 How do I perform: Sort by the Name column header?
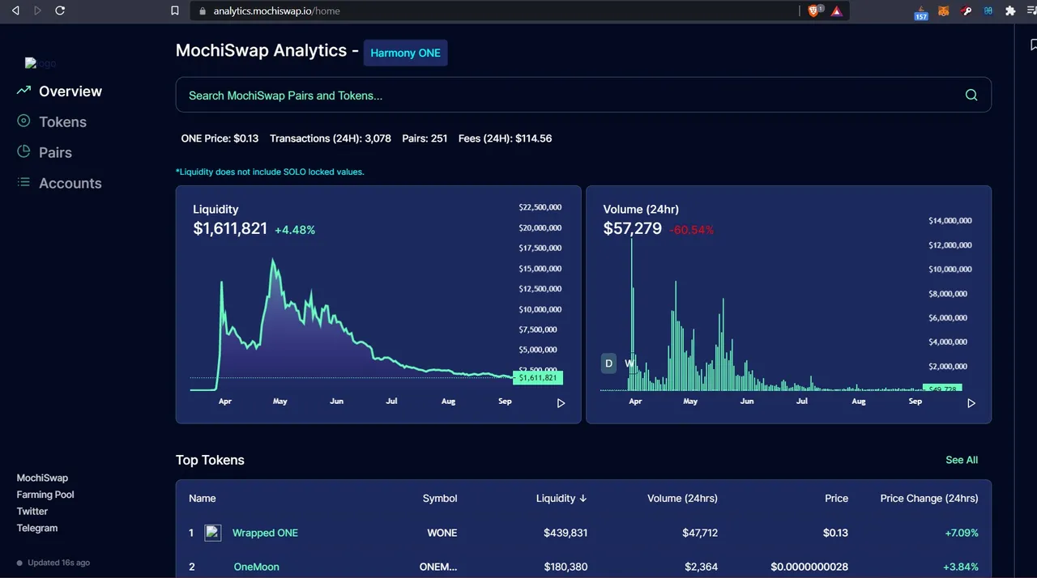(203, 498)
